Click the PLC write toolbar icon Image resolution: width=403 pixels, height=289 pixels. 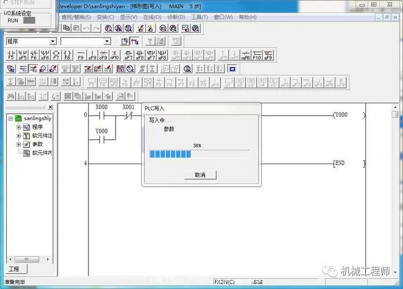point(141,28)
